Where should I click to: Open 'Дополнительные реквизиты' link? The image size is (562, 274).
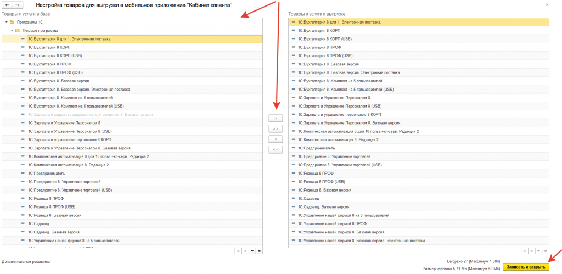26,262
